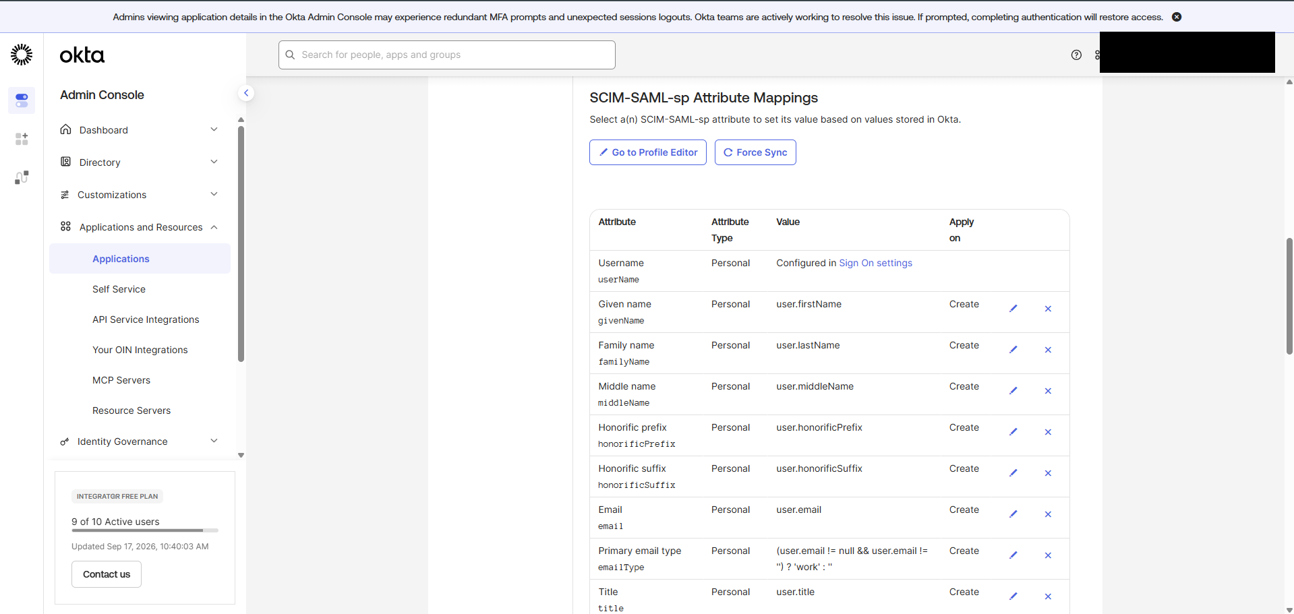Edit the Email mapping
This screenshot has width=1294, height=614.
click(1013, 514)
